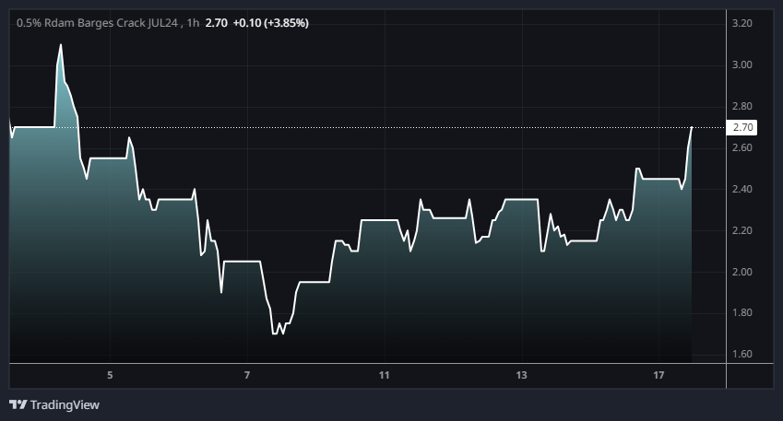
Task: Select date 5 on the time axis
Action: (110, 375)
